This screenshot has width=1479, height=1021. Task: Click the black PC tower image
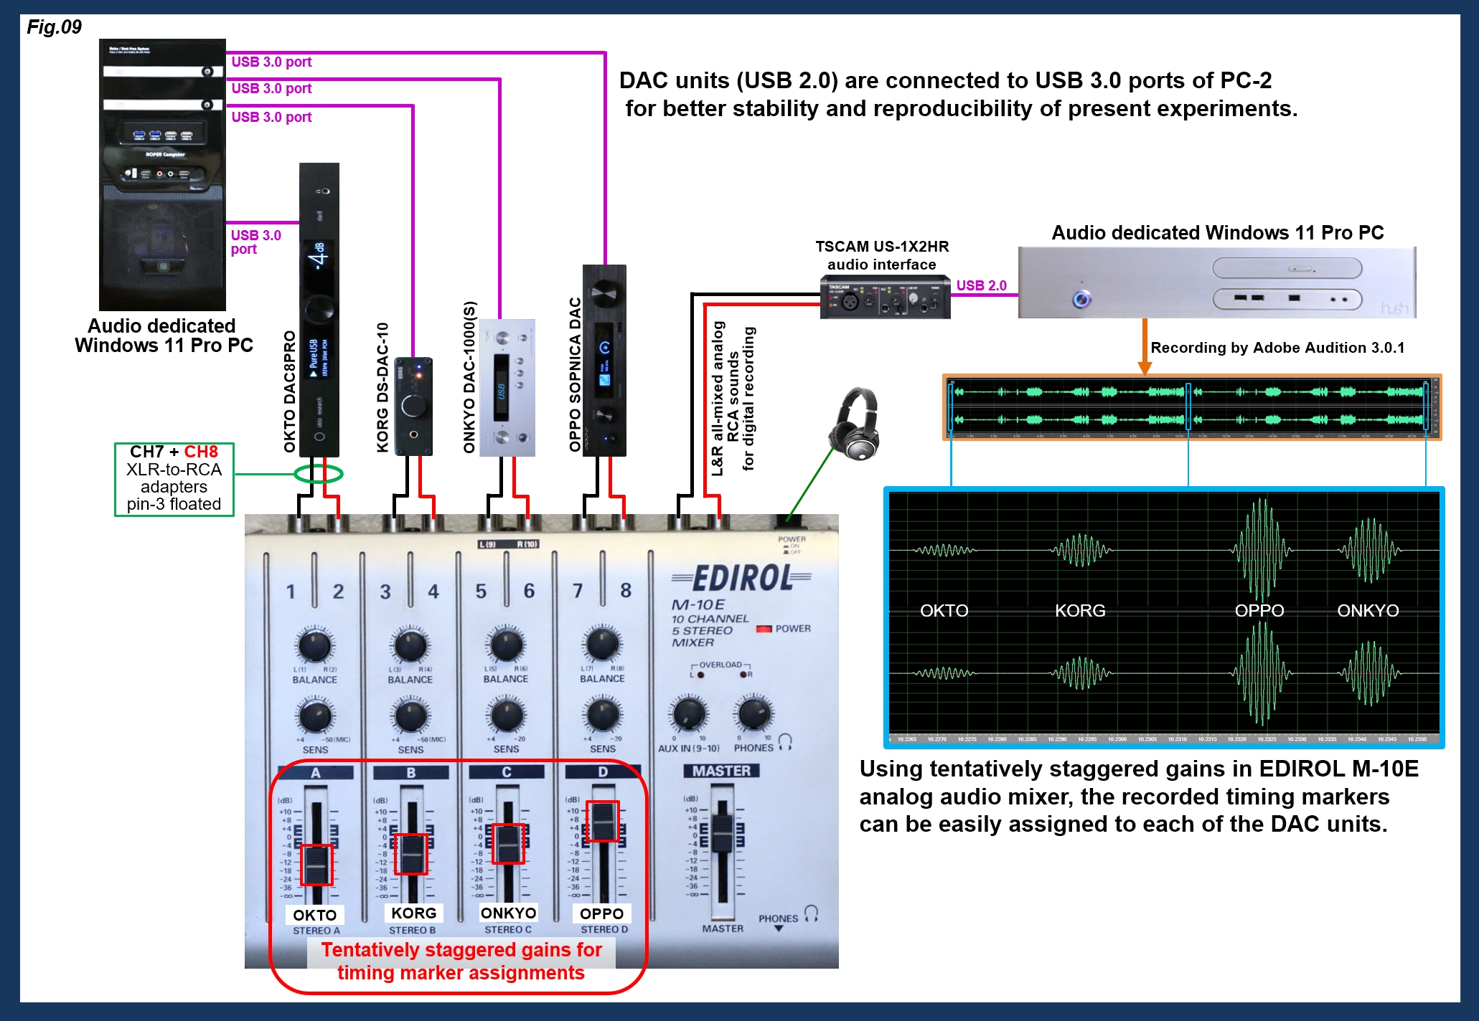point(162,175)
